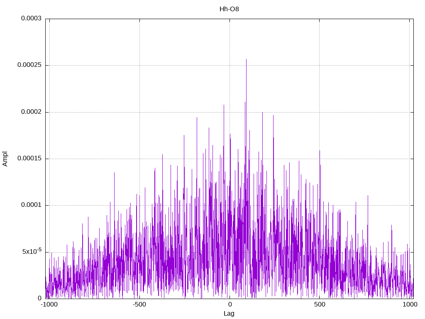Image resolution: width=425 pixels, height=319 pixels.
Task: Click the x-axis tick value 500
Action: 320,304
